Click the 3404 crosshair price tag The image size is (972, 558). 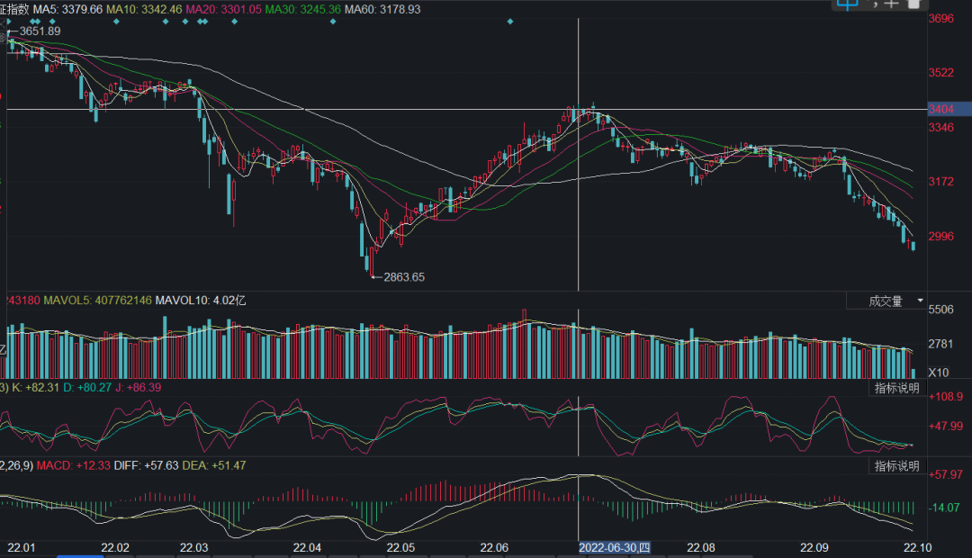click(x=942, y=110)
